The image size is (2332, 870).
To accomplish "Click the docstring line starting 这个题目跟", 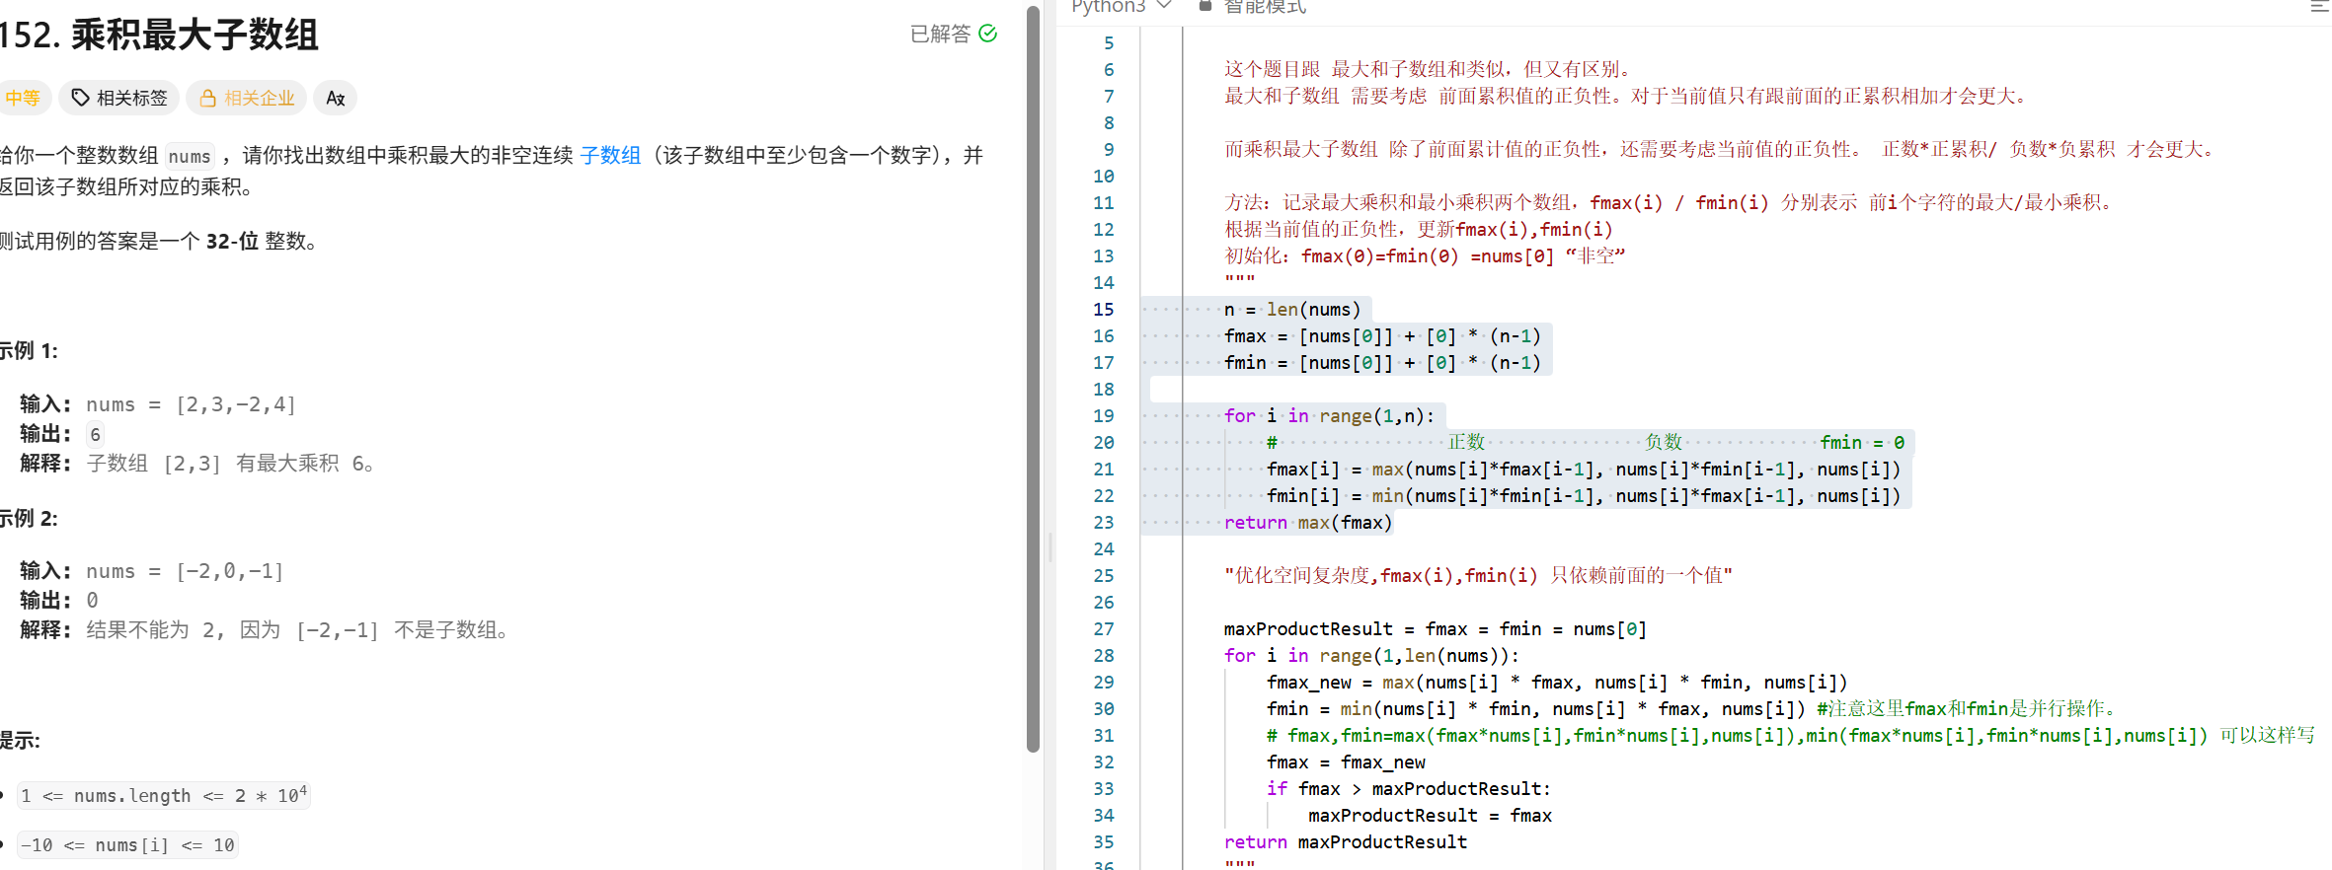I will [x=1427, y=70].
